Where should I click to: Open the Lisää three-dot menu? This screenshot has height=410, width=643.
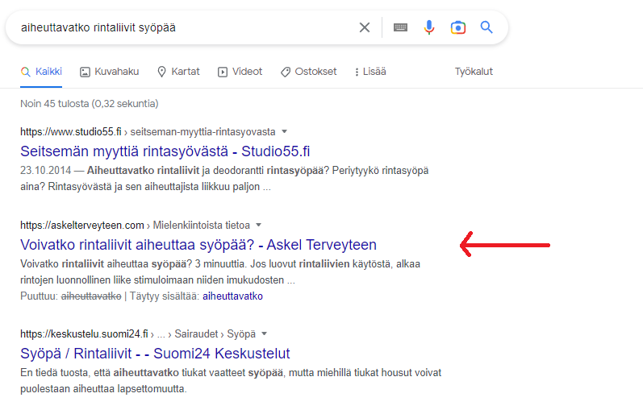coord(370,72)
